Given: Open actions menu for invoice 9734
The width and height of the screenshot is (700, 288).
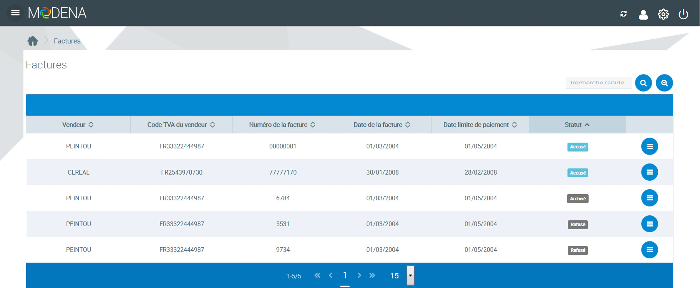Looking at the screenshot, I should pos(650,250).
